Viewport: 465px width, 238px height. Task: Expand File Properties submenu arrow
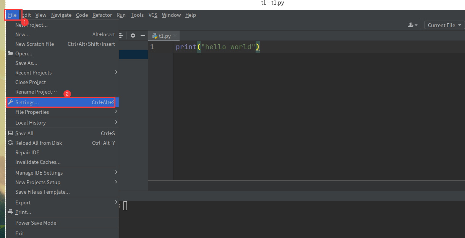[116, 112]
